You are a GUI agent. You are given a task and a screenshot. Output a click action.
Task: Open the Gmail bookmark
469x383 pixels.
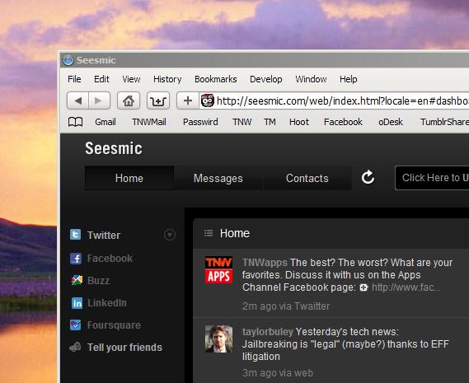pos(106,122)
